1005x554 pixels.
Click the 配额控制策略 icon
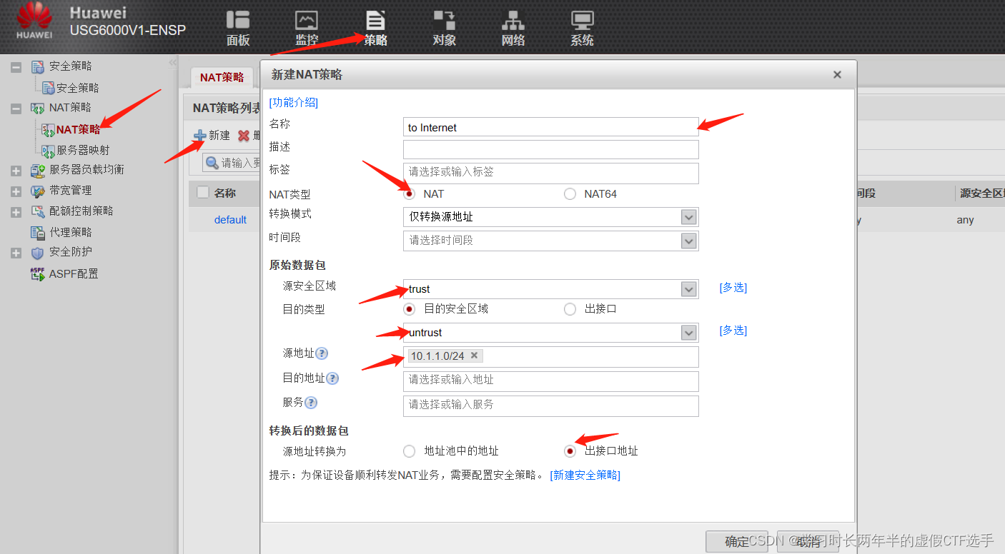(38, 212)
